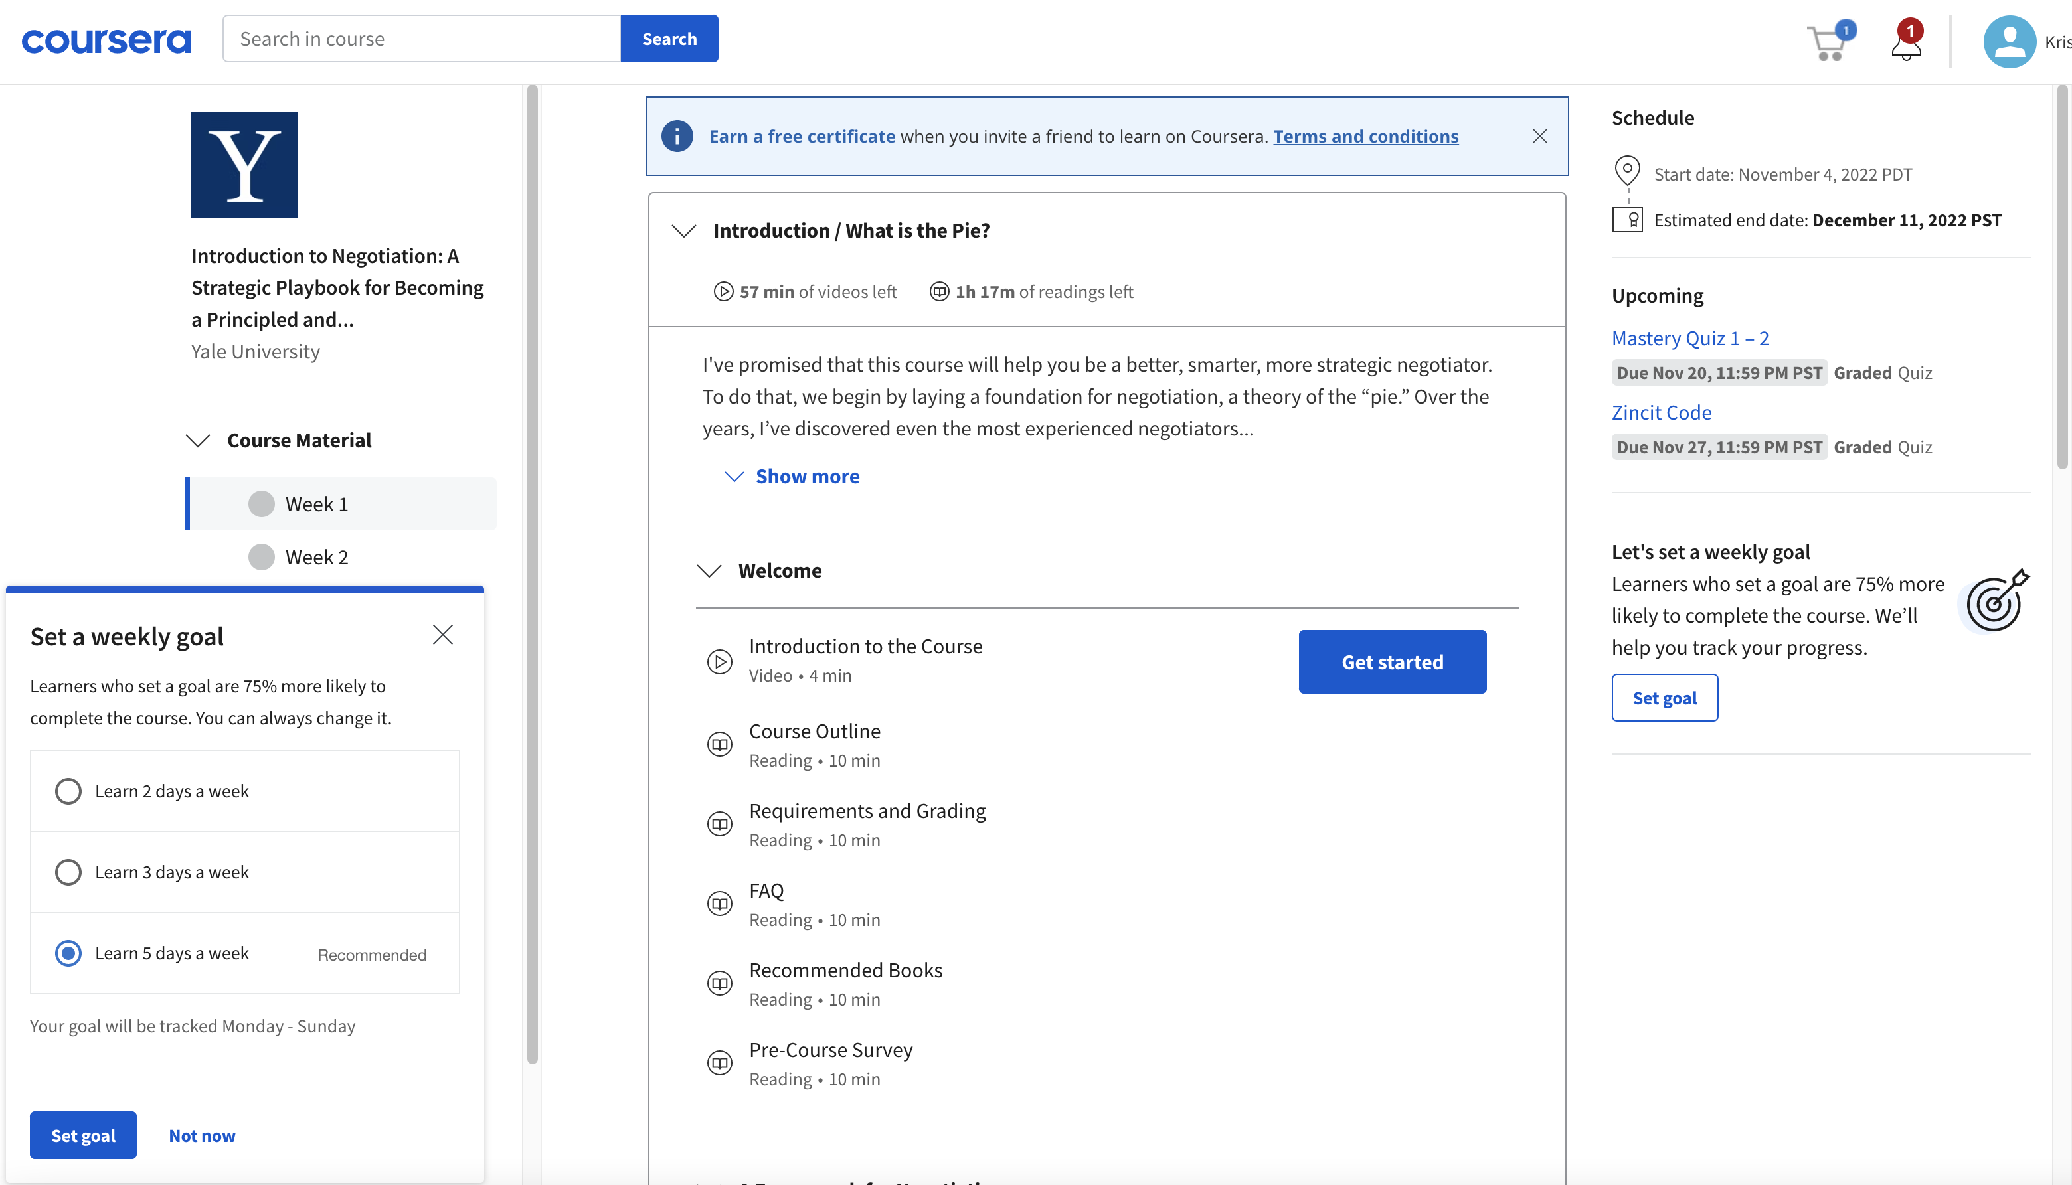Open the Mastery Quiz 1 – 2 link
Screen dimensions: 2072x1185
coord(1690,339)
